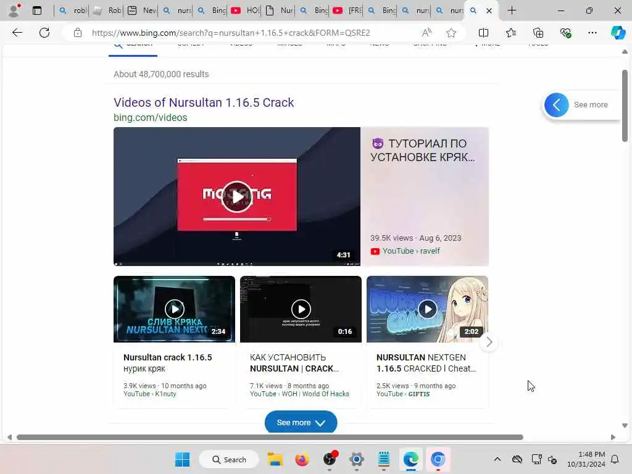This screenshot has height=474, width=632.
Task: Open the volume tray icon
Action: click(552, 459)
